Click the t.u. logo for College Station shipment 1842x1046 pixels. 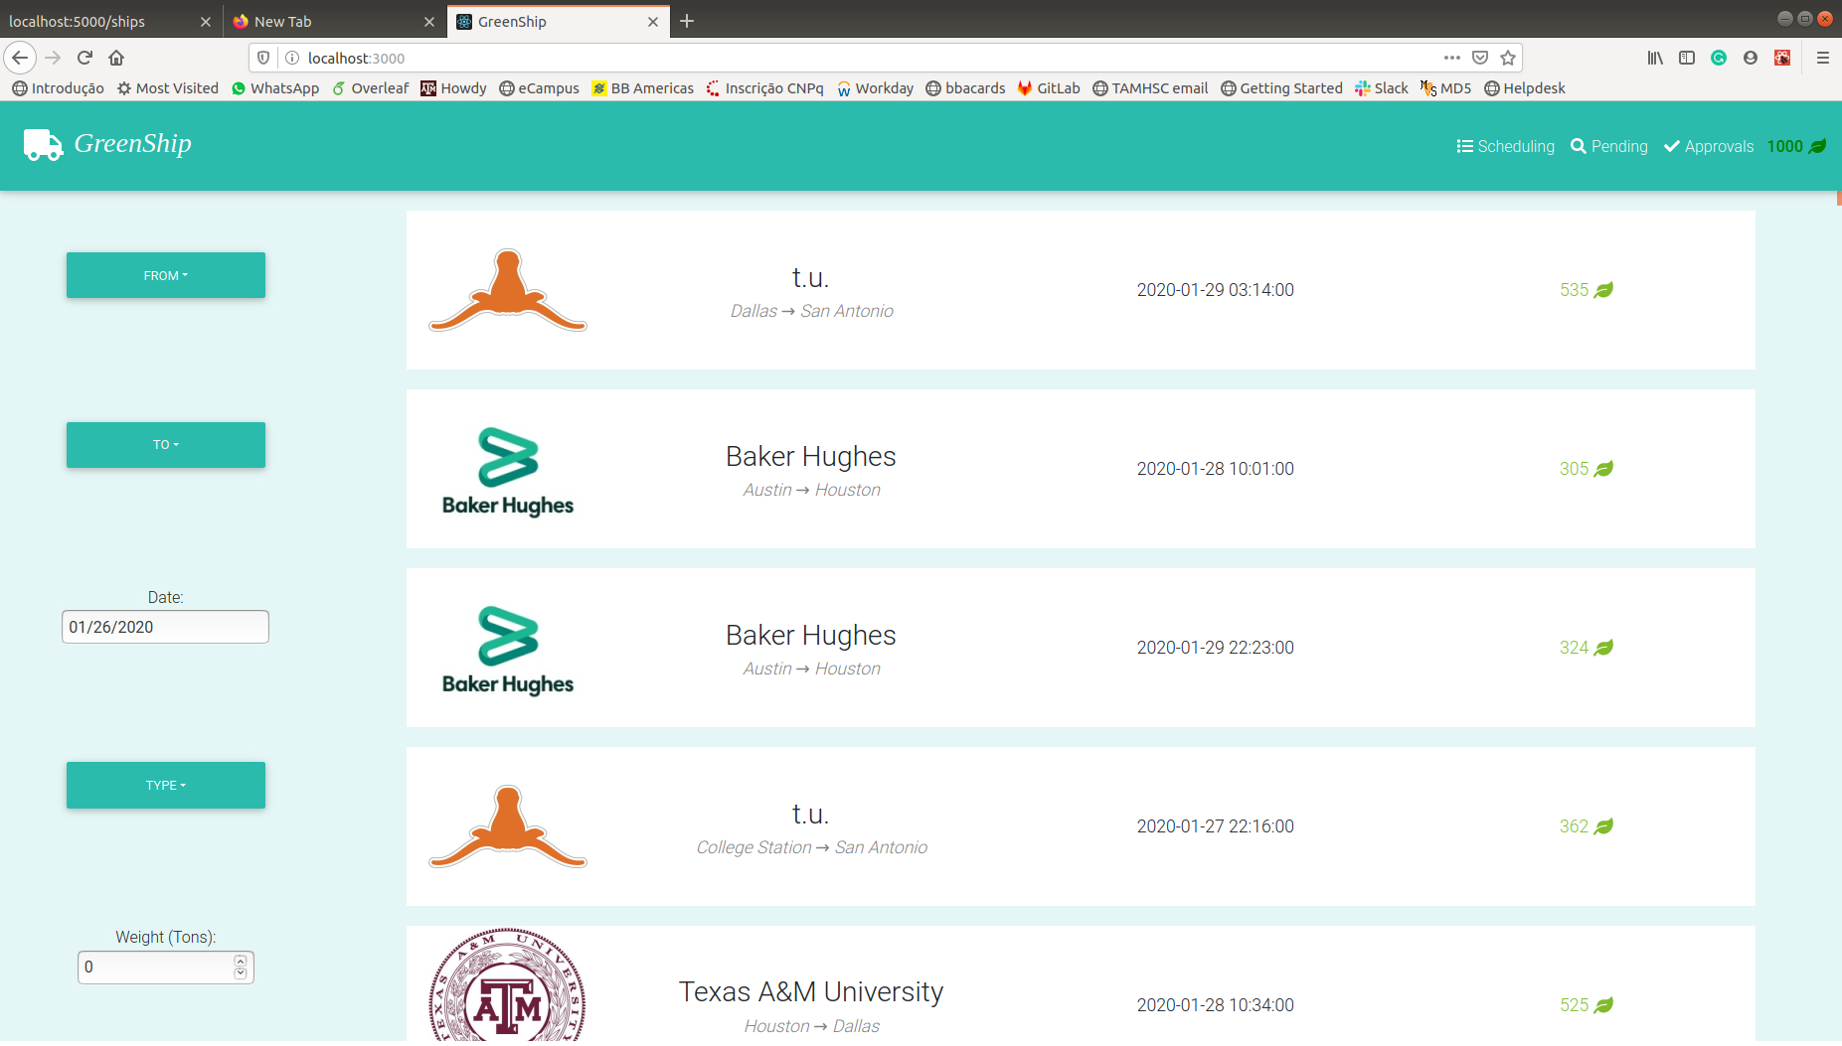507,826
